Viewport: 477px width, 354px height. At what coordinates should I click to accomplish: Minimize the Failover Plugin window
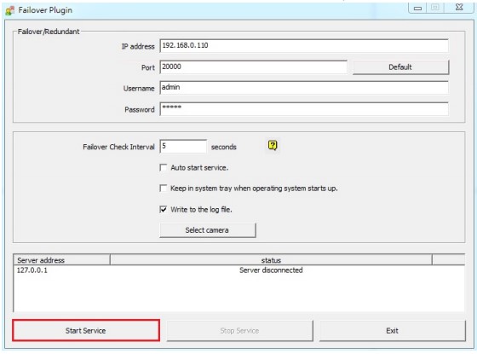417,8
